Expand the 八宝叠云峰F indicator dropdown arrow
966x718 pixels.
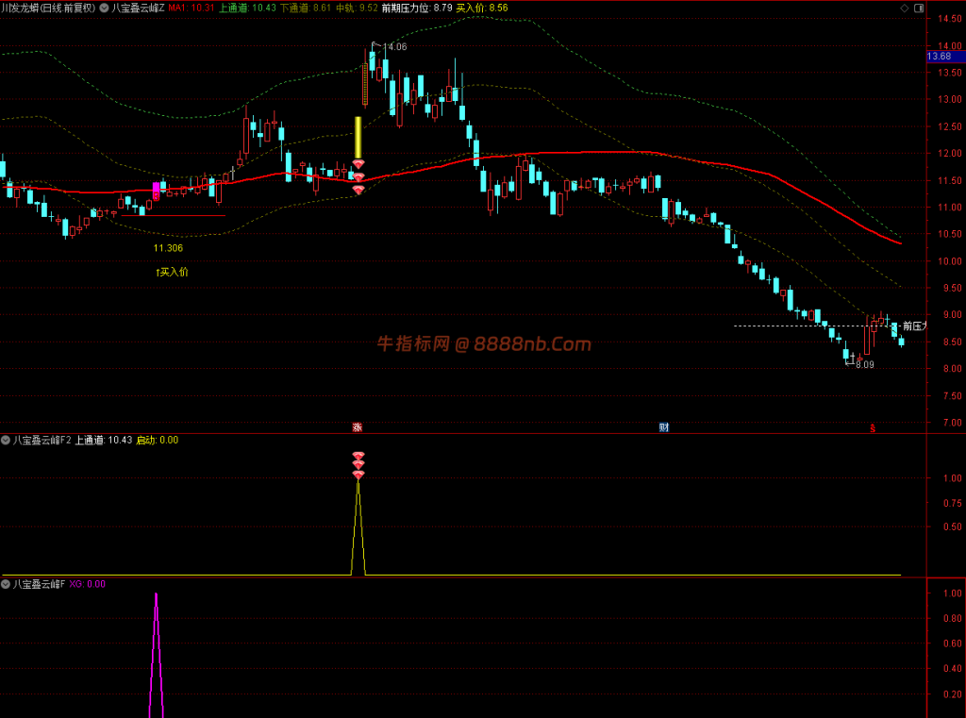click(x=6, y=584)
